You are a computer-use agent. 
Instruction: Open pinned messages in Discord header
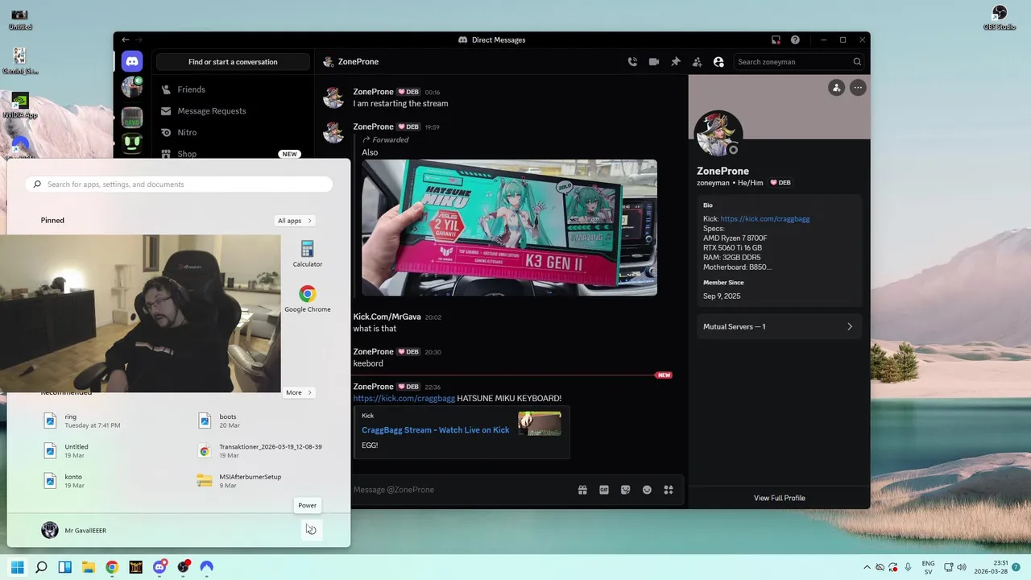coord(676,62)
